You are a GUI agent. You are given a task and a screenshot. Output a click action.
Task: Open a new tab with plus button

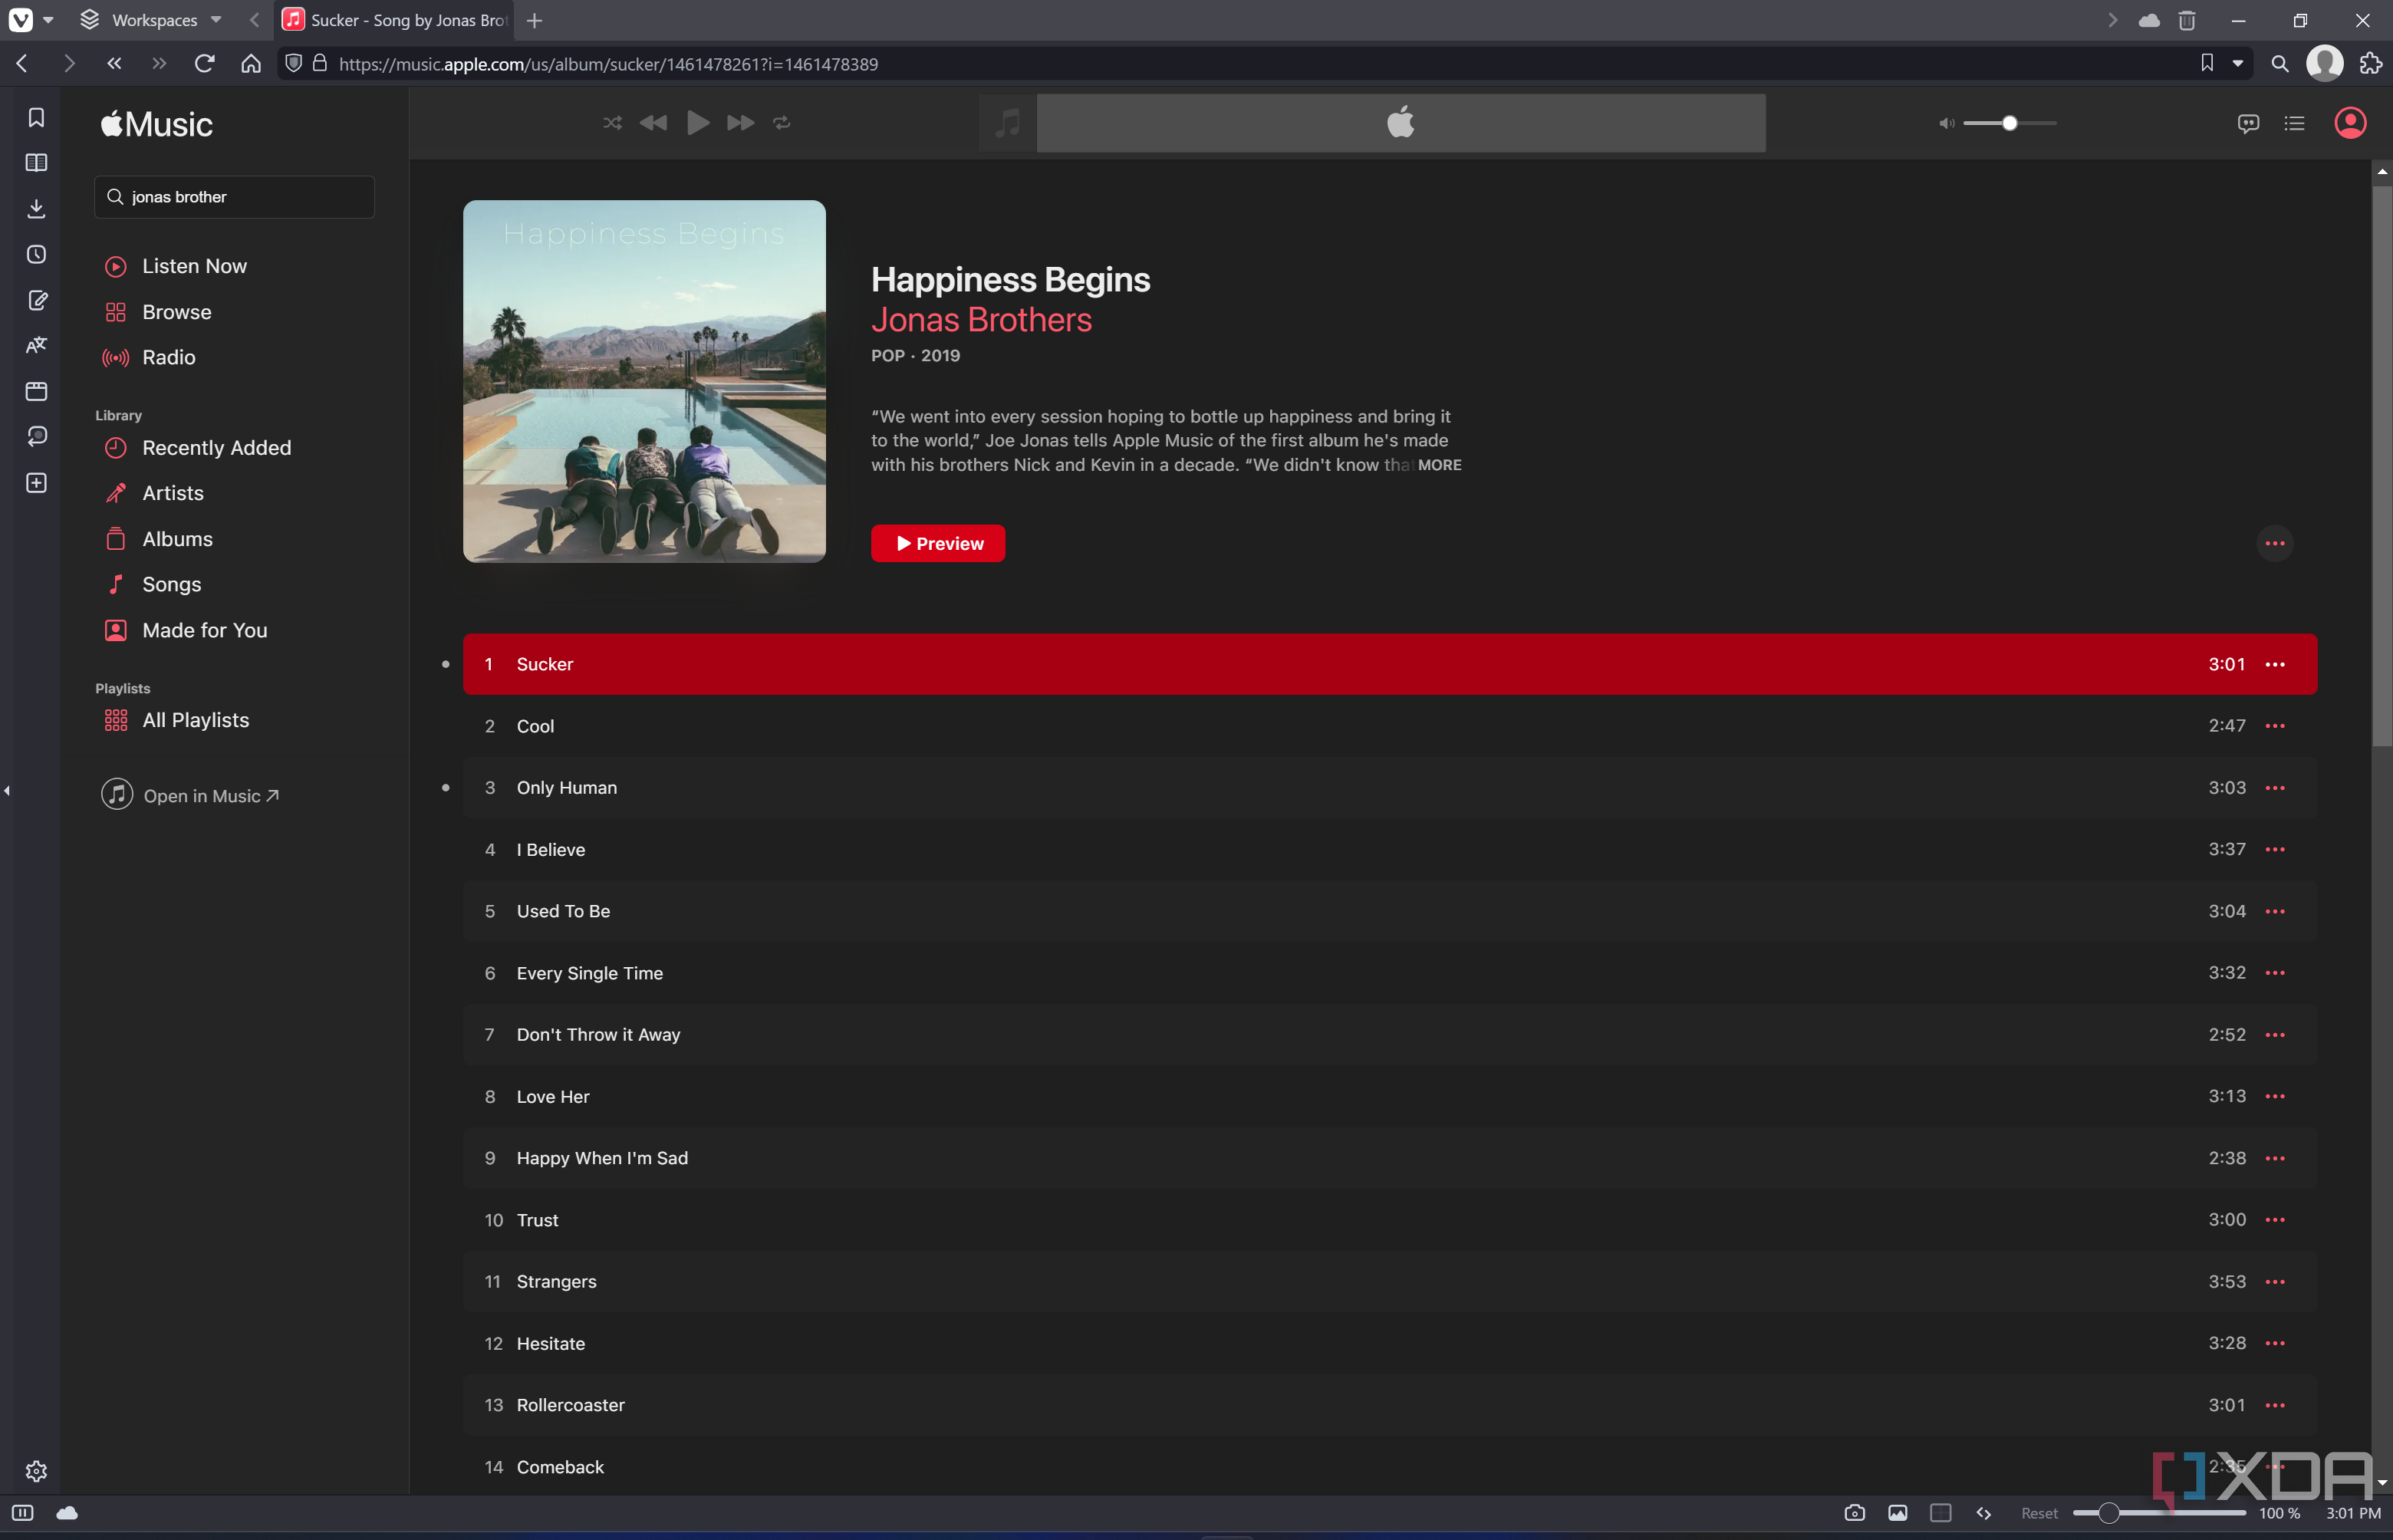pos(535,20)
